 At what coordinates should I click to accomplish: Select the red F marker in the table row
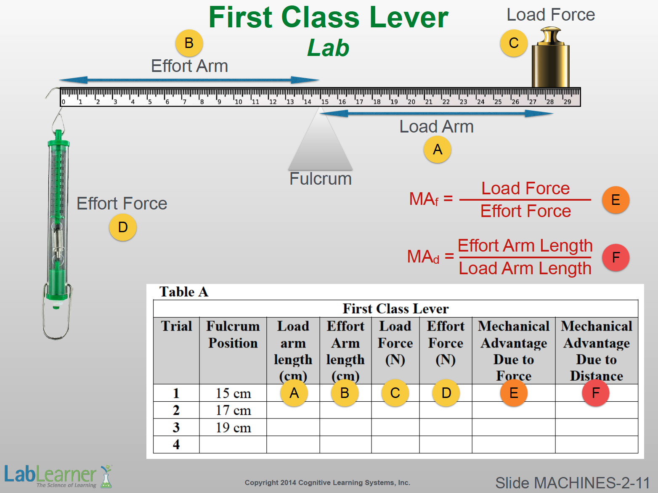tap(595, 393)
